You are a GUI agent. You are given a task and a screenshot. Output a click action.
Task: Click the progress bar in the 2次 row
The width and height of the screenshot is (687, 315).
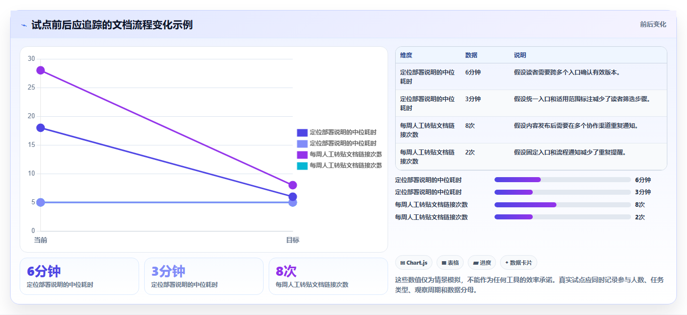coord(563,217)
